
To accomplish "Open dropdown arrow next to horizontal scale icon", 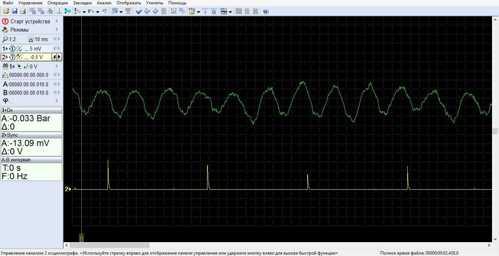I will pyautogui.click(x=98, y=12).
